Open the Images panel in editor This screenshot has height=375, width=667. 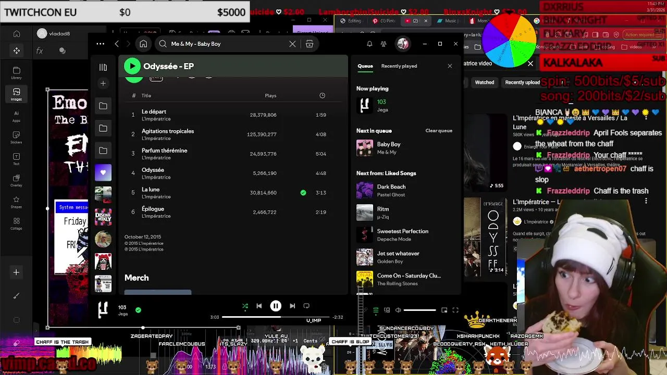click(17, 94)
